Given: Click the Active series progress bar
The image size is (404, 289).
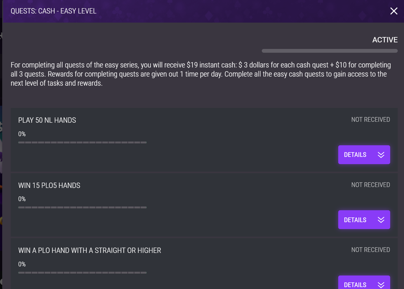Looking at the screenshot, I should tap(330, 51).
